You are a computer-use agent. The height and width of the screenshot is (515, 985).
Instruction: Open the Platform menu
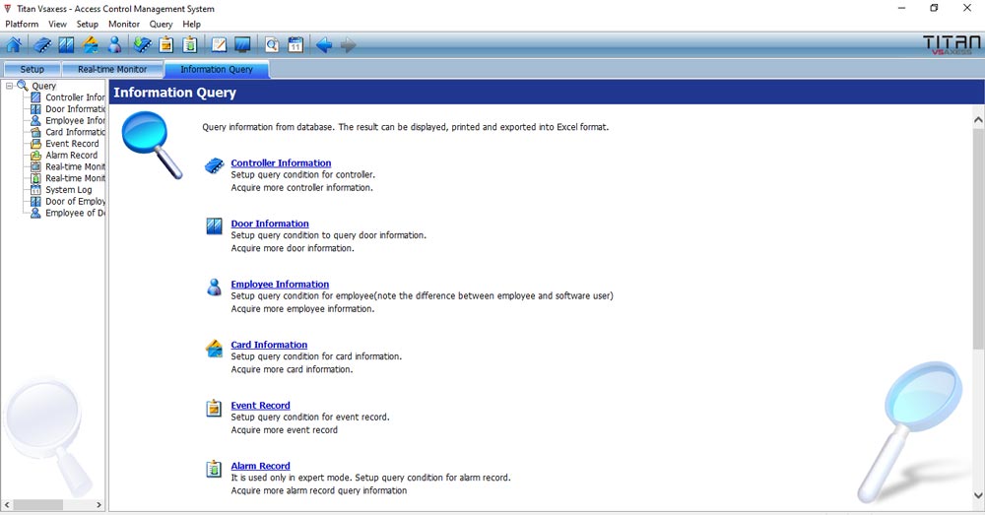[22, 24]
